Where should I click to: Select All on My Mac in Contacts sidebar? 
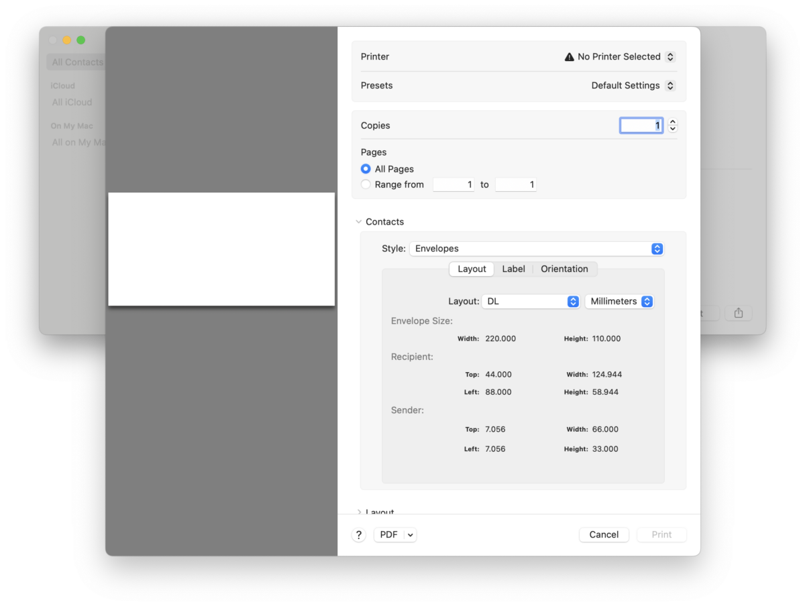click(79, 142)
